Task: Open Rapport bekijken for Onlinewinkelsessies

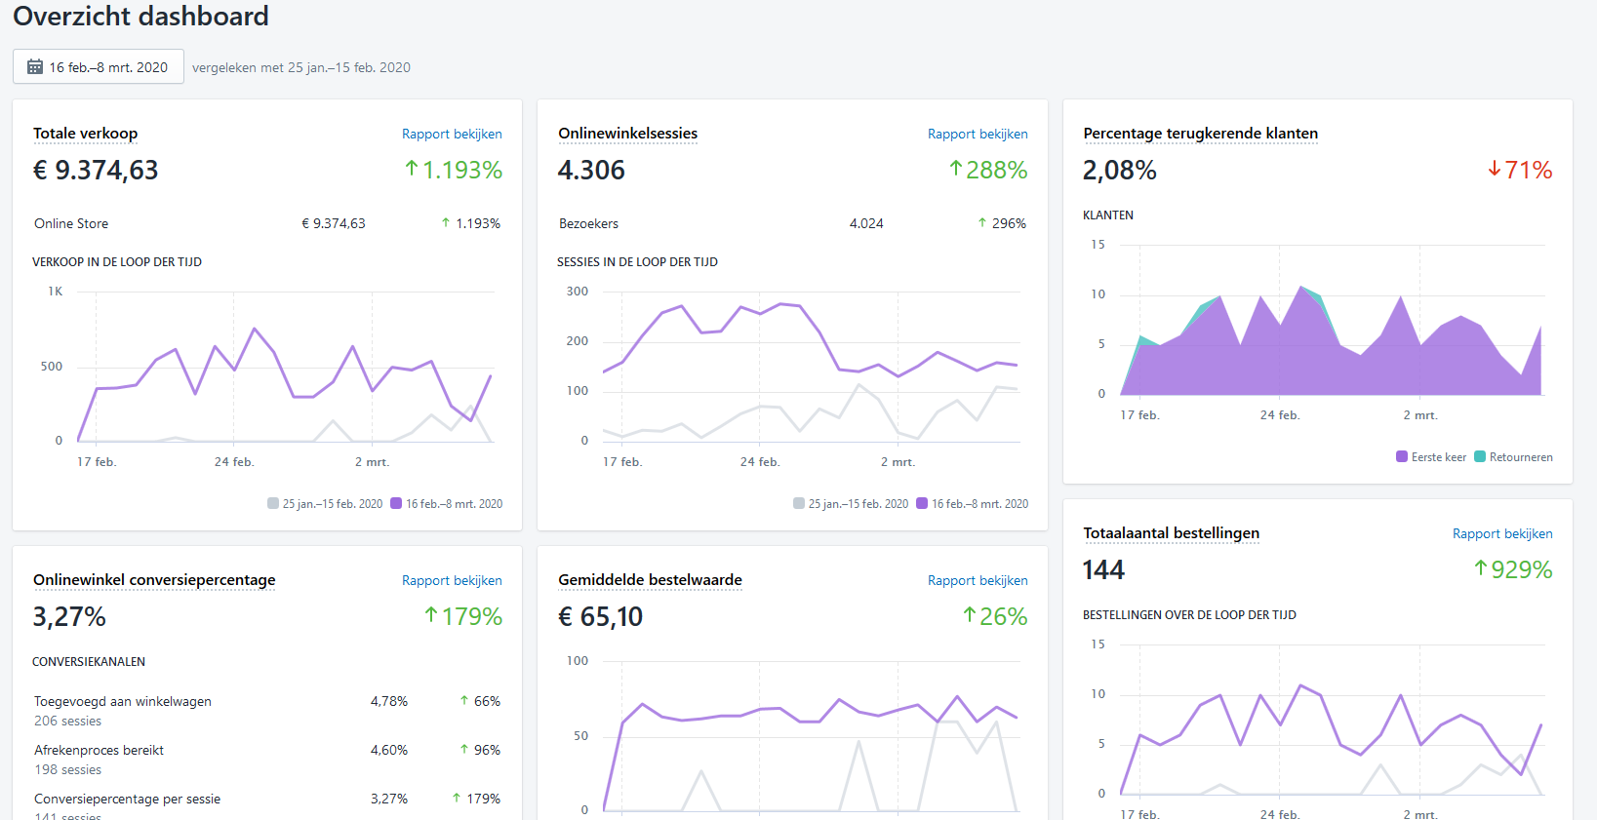Action: click(x=978, y=134)
